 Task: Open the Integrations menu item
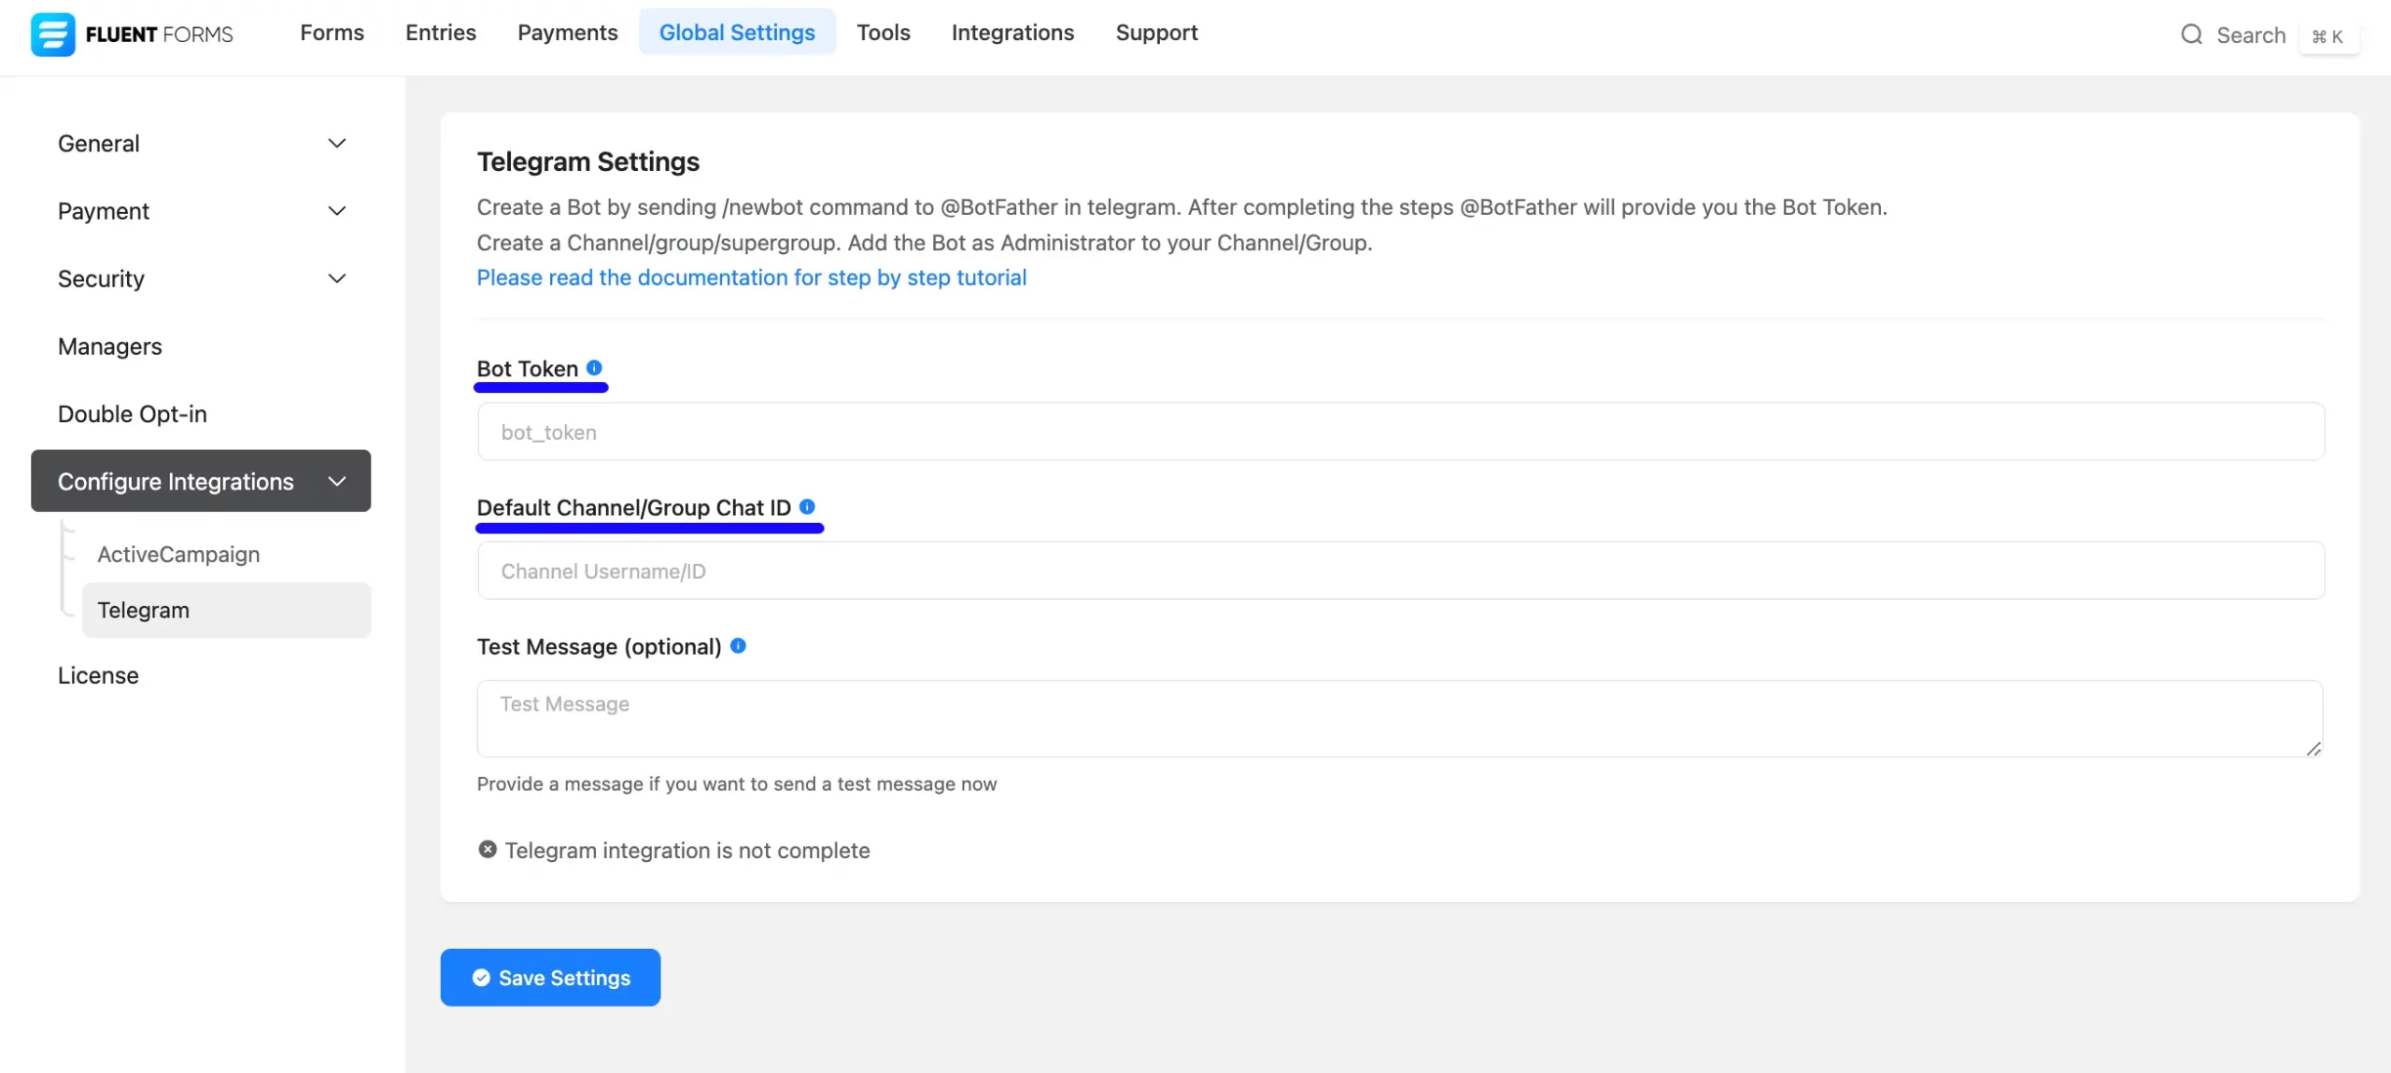coord(1012,33)
